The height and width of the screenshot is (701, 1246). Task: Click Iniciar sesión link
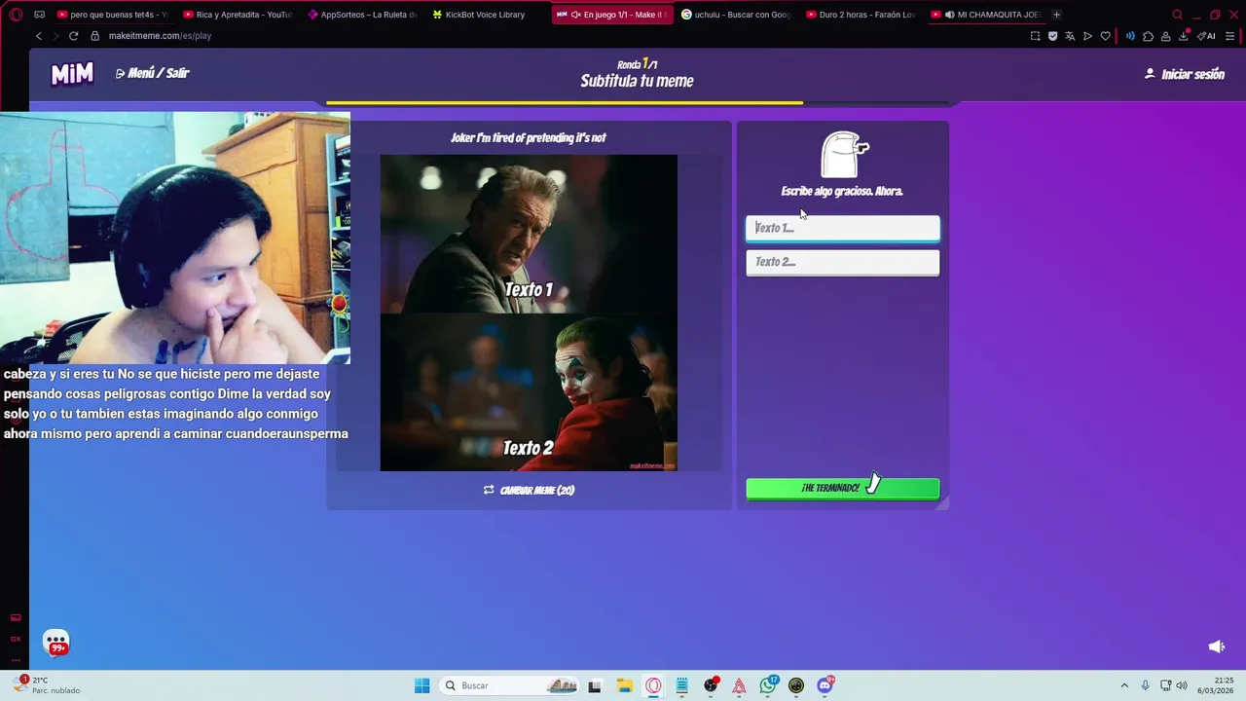[x=1185, y=74]
